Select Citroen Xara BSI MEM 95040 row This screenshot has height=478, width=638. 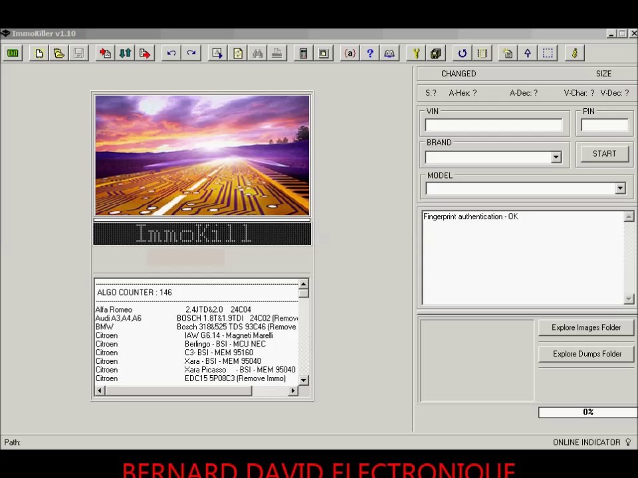tap(197, 361)
